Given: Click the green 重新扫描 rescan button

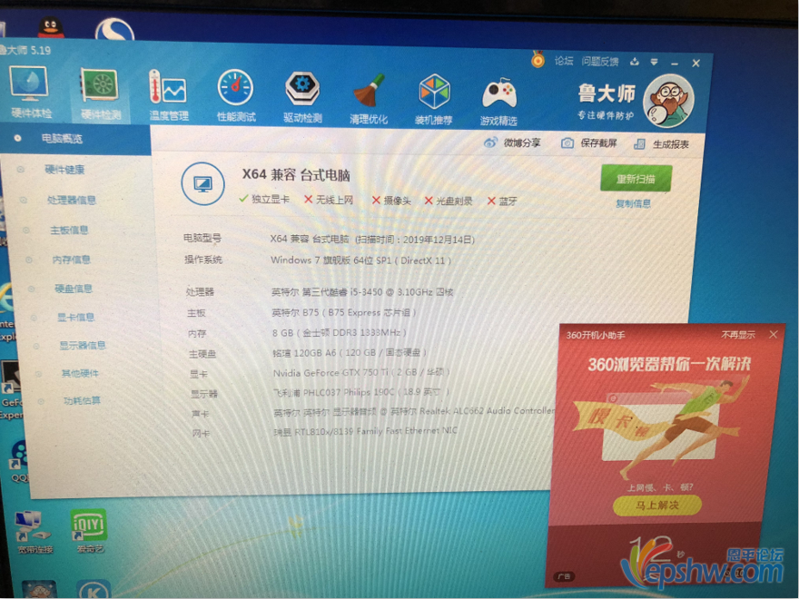Looking at the screenshot, I should point(636,178).
